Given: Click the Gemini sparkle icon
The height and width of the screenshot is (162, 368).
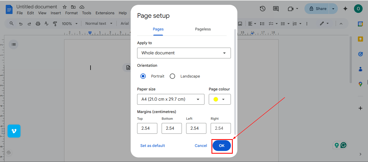Looking at the screenshot, I should (345, 9).
